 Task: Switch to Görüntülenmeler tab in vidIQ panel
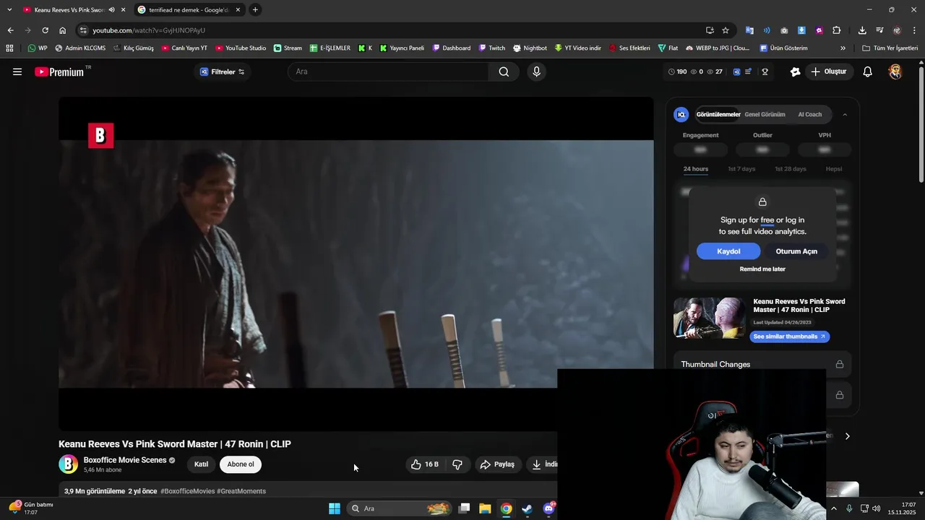(x=718, y=114)
